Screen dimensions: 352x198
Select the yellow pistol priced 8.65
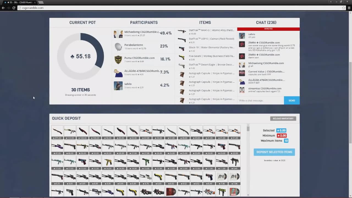click(158, 178)
